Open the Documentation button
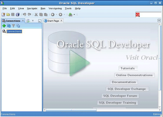 coord(124,82)
